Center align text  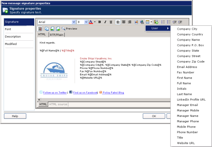[x=124, y=22]
